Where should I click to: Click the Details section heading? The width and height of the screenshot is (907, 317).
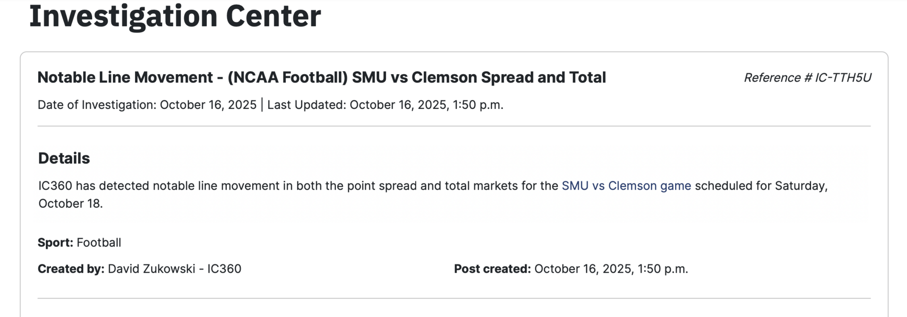[x=64, y=158]
